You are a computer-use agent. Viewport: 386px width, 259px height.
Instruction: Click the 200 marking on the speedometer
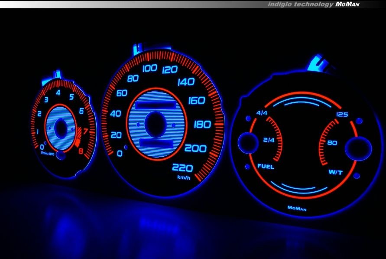[x=198, y=148]
